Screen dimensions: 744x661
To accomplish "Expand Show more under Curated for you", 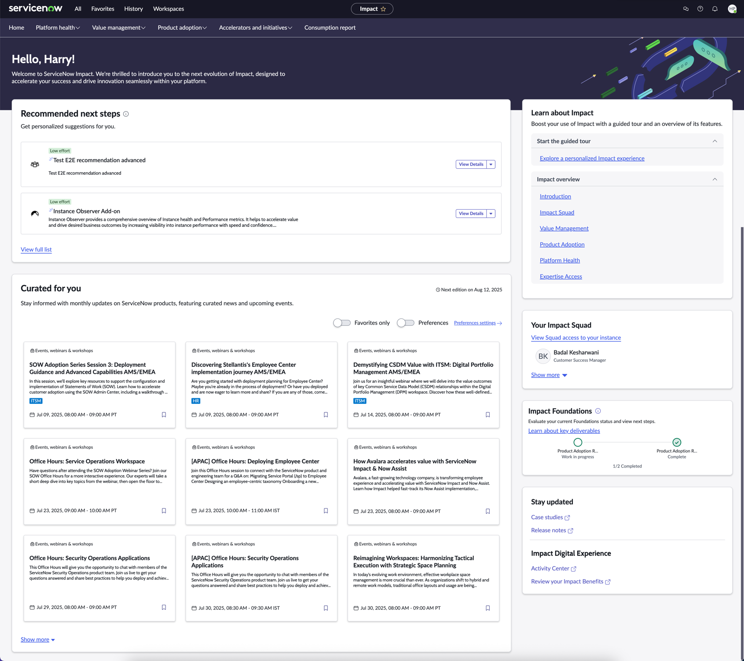I will pos(38,640).
